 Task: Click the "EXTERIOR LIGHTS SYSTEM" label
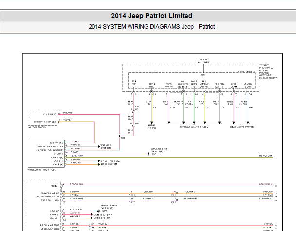click(x=194, y=127)
